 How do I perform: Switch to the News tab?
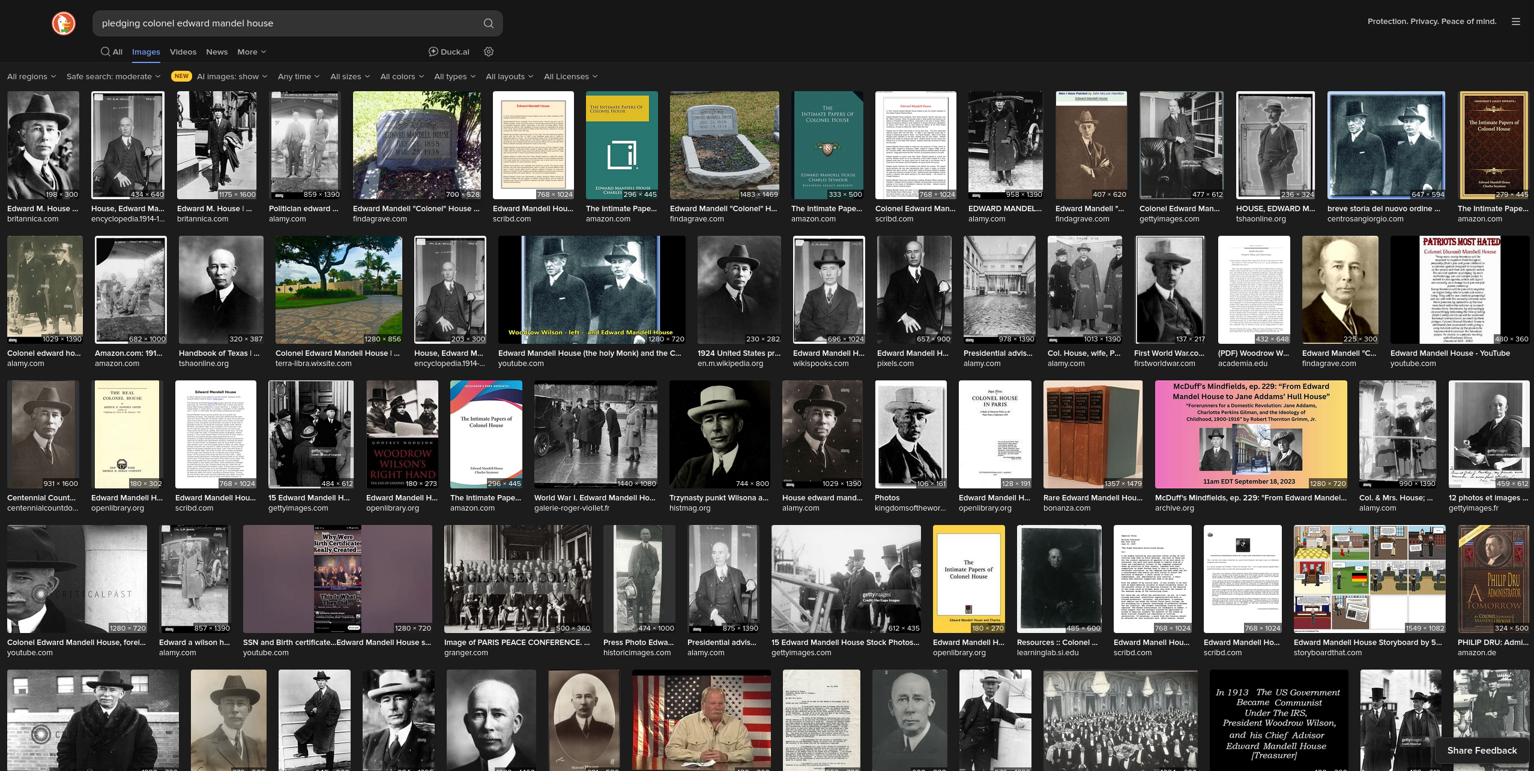tap(217, 52)
